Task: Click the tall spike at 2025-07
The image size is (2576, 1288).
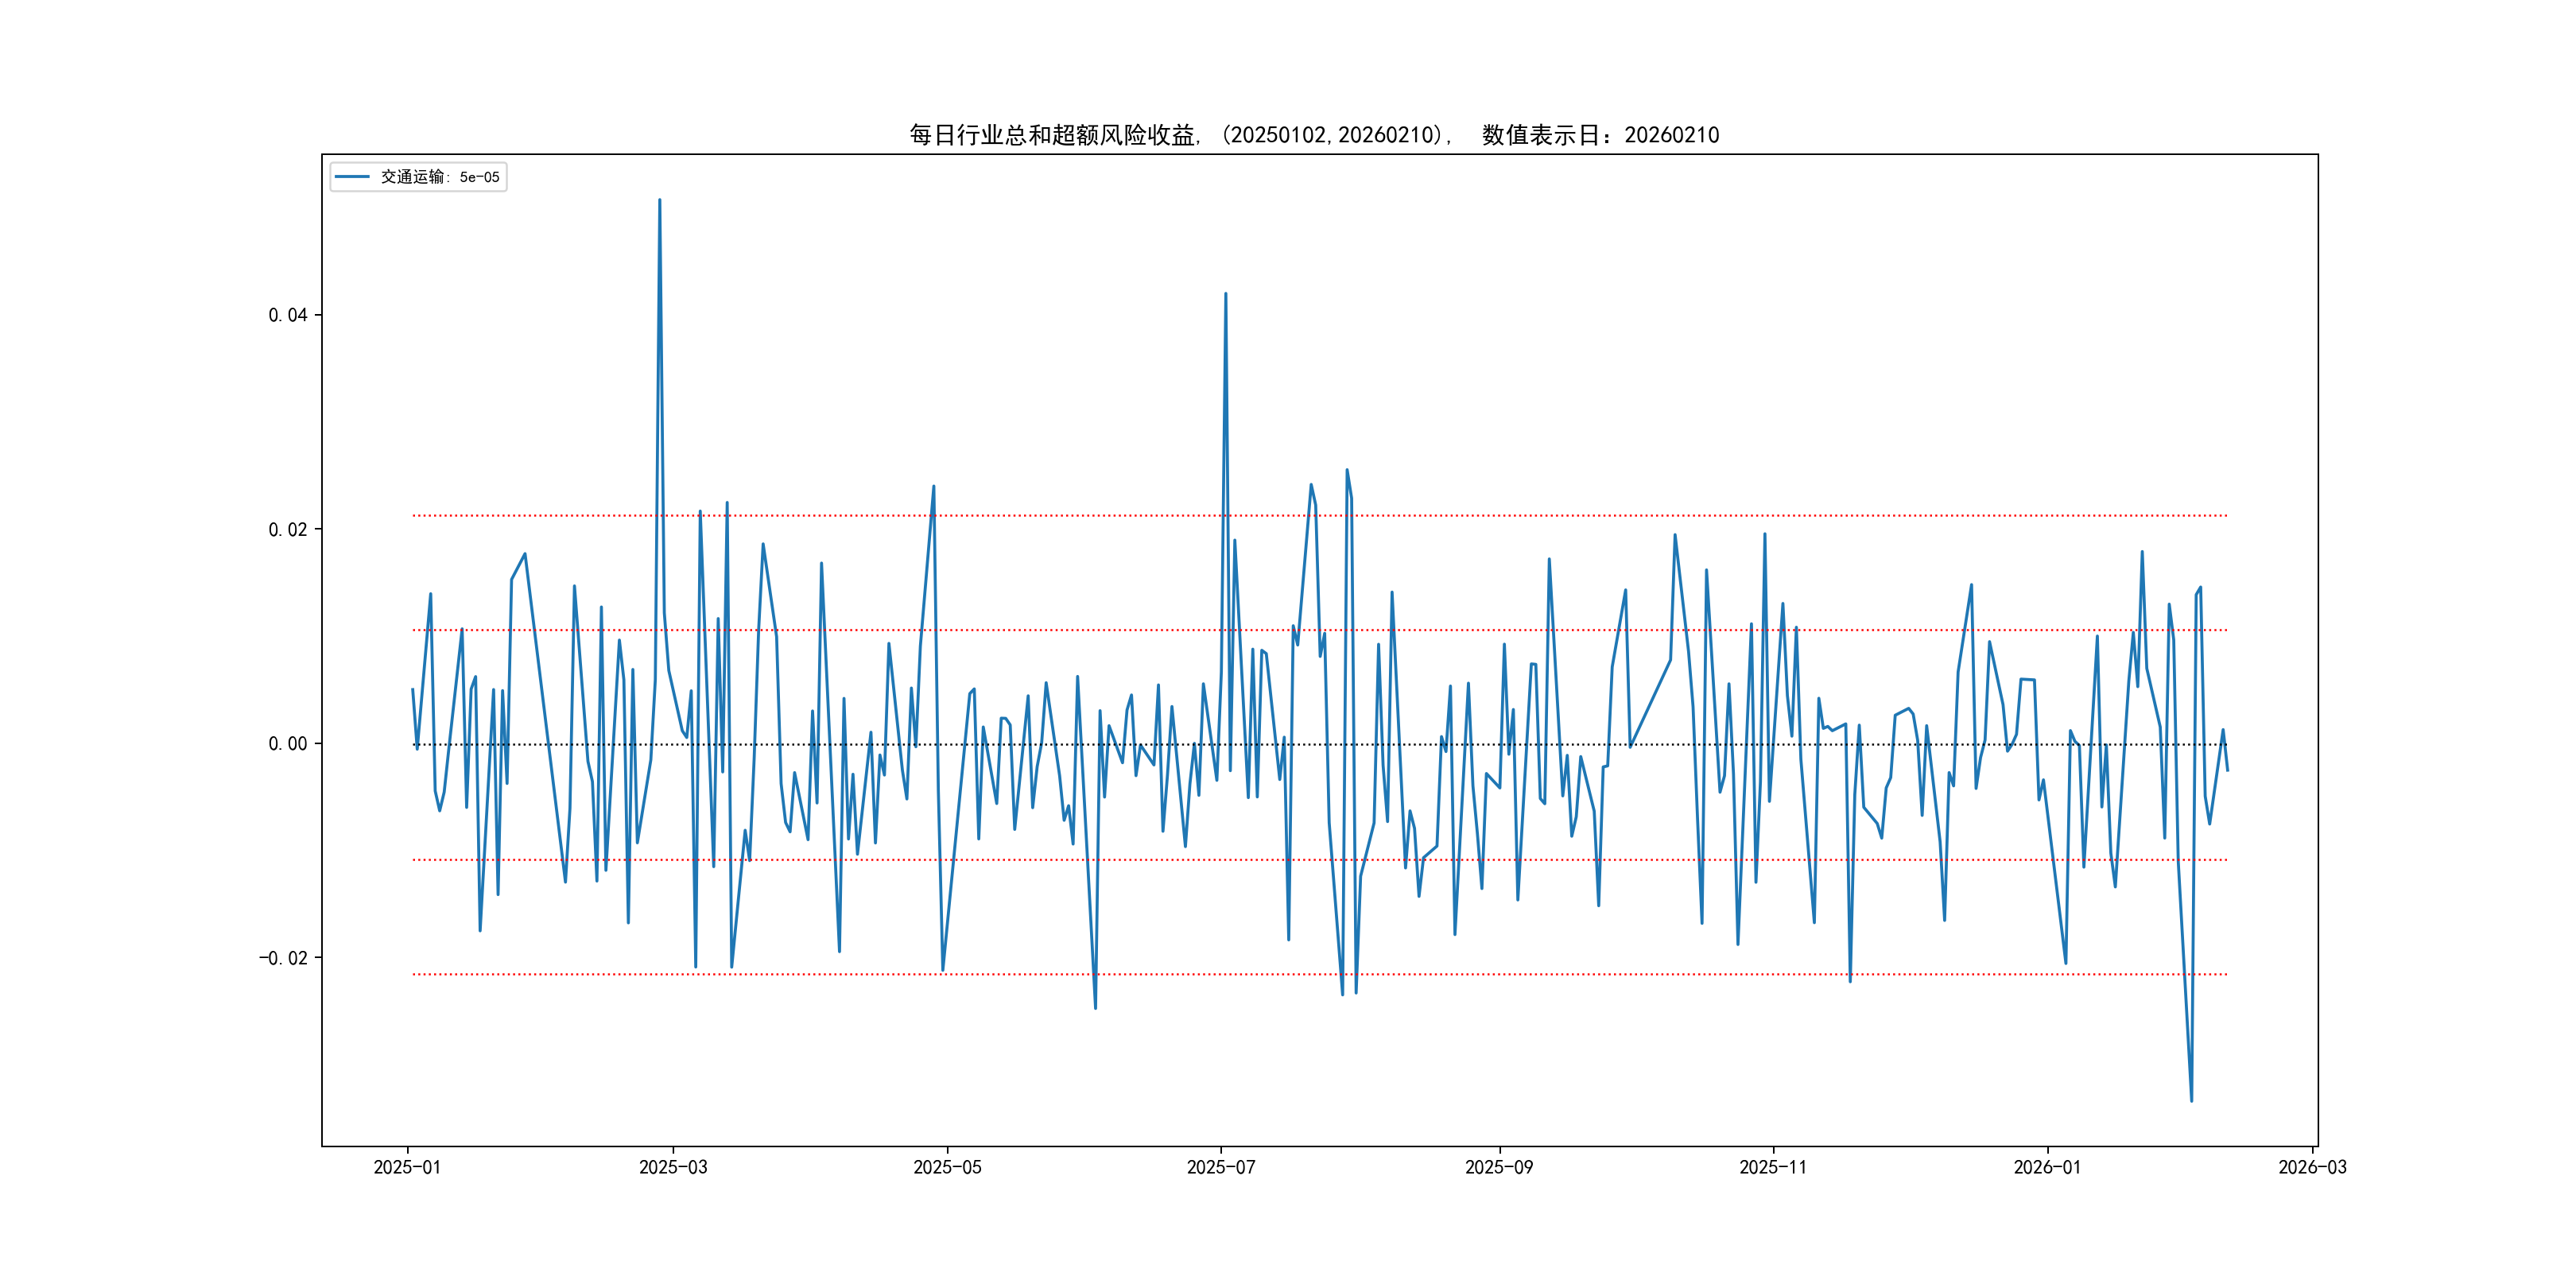Action: (1225, 294)
